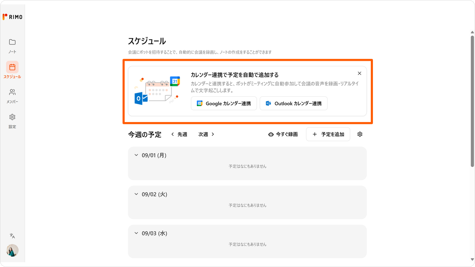This screenshot has width=475, height=267.
Task: Click 予定を追加 button
Action: (328, 134)
